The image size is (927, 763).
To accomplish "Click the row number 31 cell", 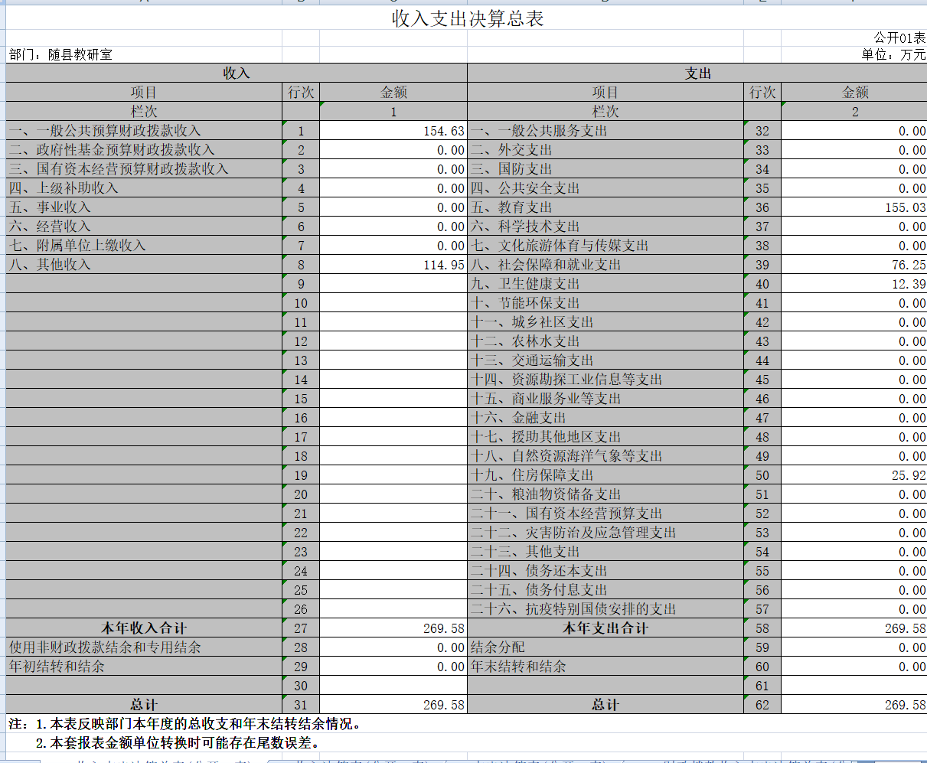I will 301,705.
